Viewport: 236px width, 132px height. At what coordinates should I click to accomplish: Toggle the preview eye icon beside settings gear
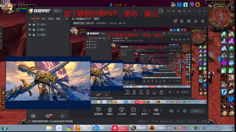[x=178, y=111]
